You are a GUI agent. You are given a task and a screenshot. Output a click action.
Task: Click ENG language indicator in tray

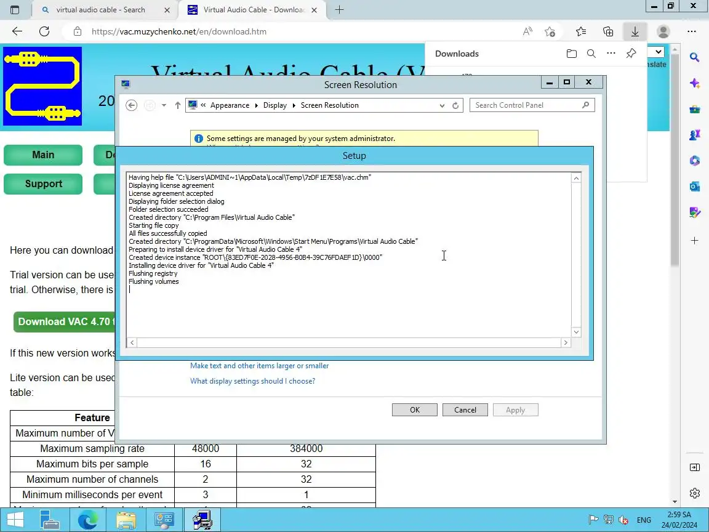click(644, 520)
